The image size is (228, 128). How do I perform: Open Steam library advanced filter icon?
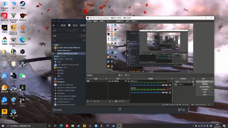point(84,40)
